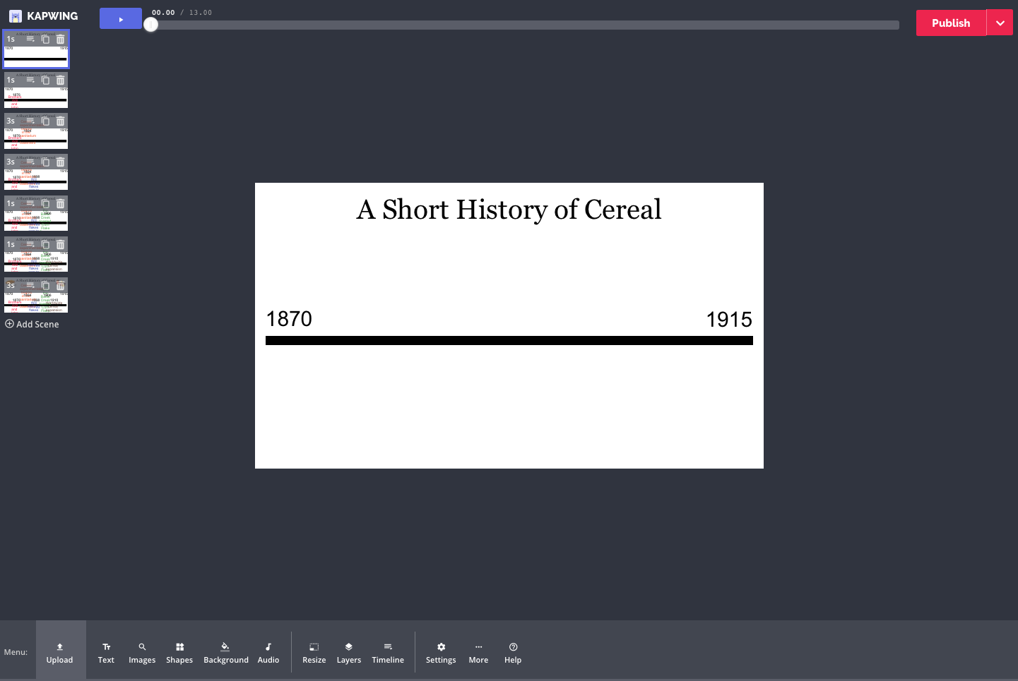The image size is (1018, 681).
Task: Open the fifth scene's timeline icon
Action: pyautogui.click(x=30, y=203)
